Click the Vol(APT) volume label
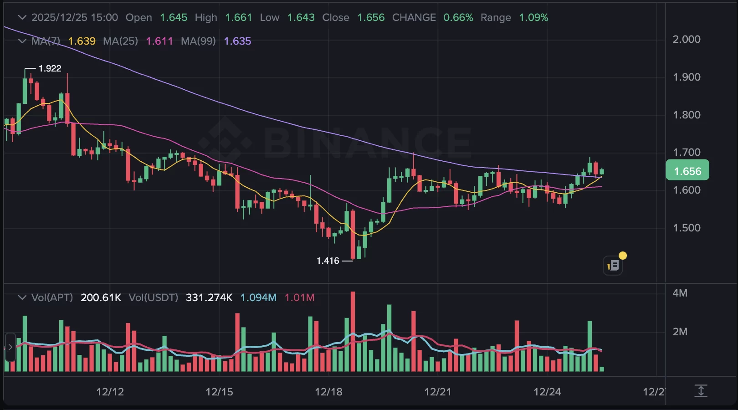This screenshot has height=410, width=738. pos(52,298)
